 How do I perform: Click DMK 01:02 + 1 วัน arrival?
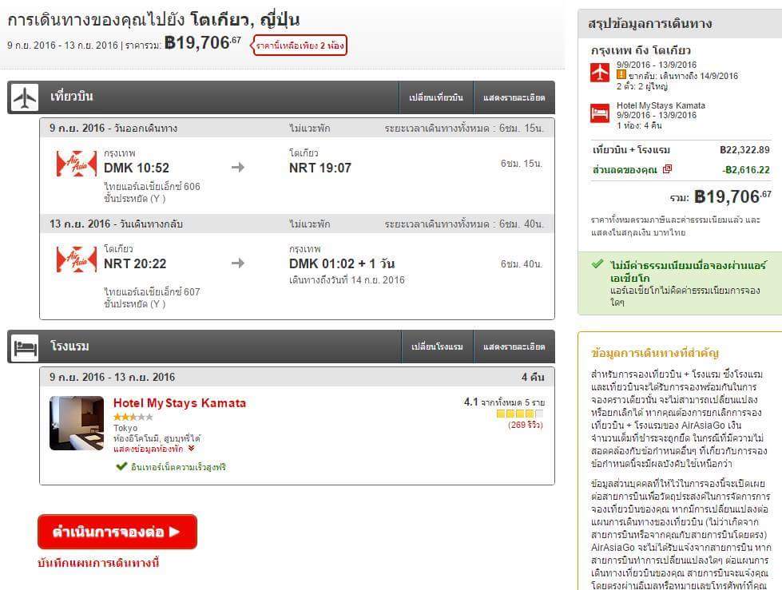(x=342, y=263)
